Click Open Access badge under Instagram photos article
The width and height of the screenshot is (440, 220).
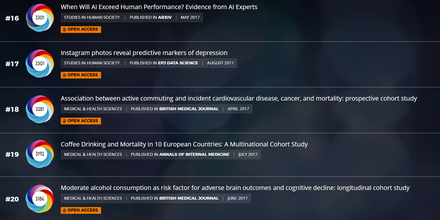click(x=81, y=75)
